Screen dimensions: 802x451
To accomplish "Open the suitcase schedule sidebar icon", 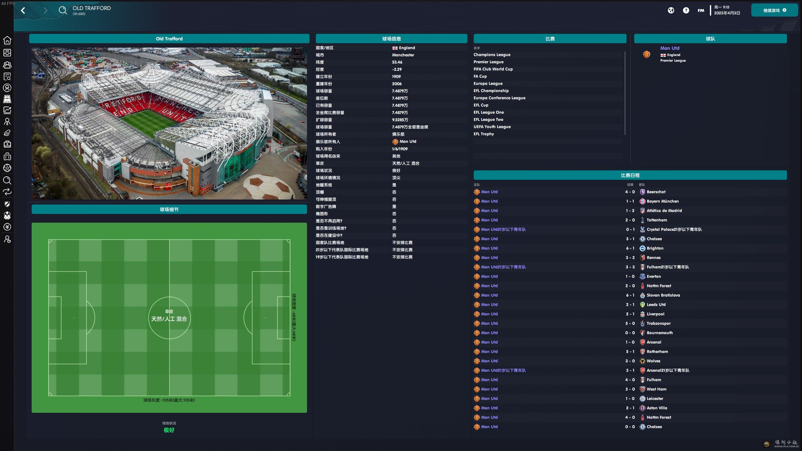I will click(x=7, y=156).
